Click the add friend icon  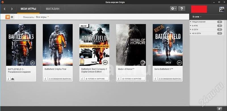[x=220, y=108]
